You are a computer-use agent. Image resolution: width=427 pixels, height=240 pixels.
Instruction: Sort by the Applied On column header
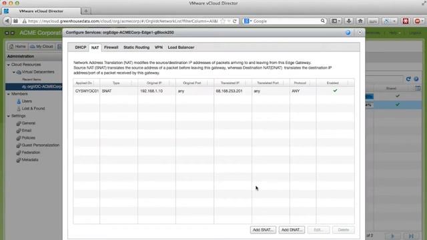[x=86, y=83]
